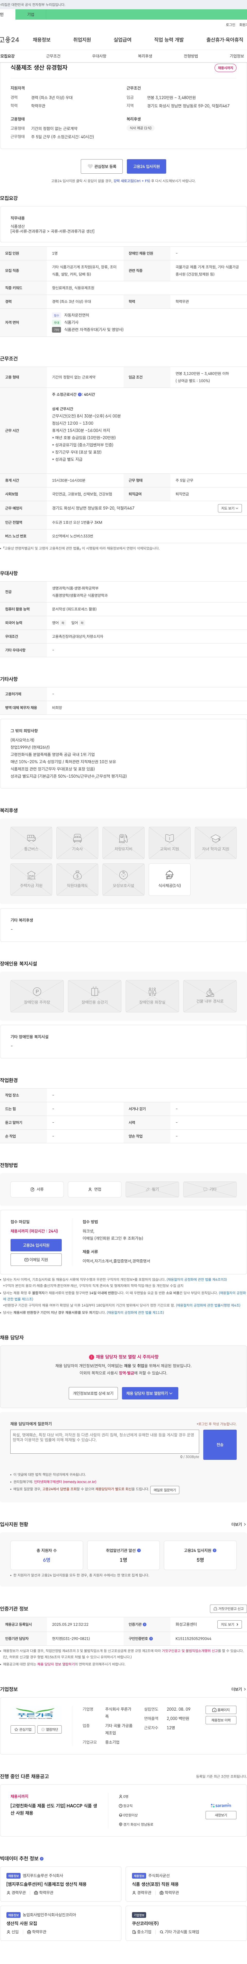Click 개인정보보호법 상세 보기 button

[x=93, y=1393]
